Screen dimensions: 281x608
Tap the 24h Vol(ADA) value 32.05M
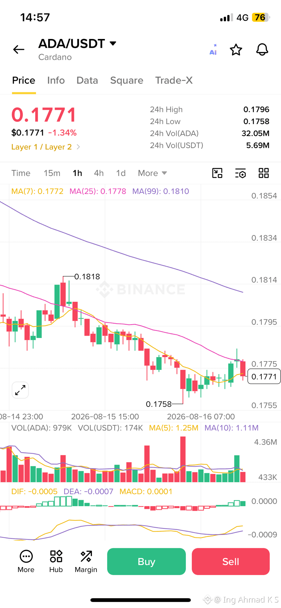pos(255,133)
